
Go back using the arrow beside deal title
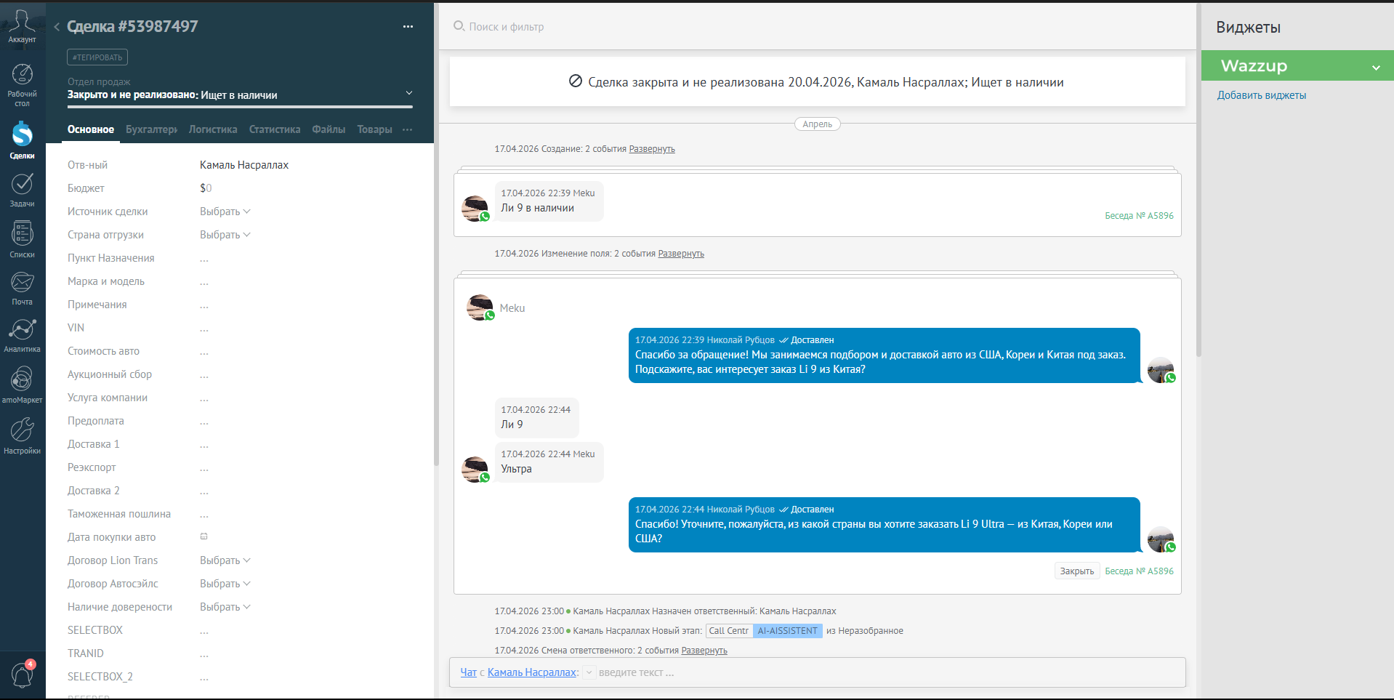tap(57, 27)
